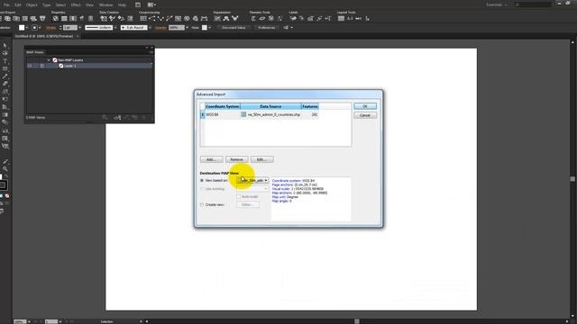The height and width of the screenshot is (324, 577).
Task: Open Bridge icon beside Help menu
Action: click(x=138, y=4)
